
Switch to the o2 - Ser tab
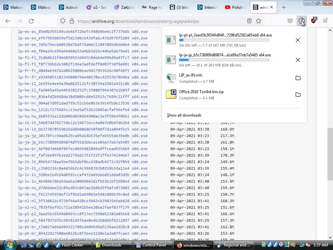[97, 7]
